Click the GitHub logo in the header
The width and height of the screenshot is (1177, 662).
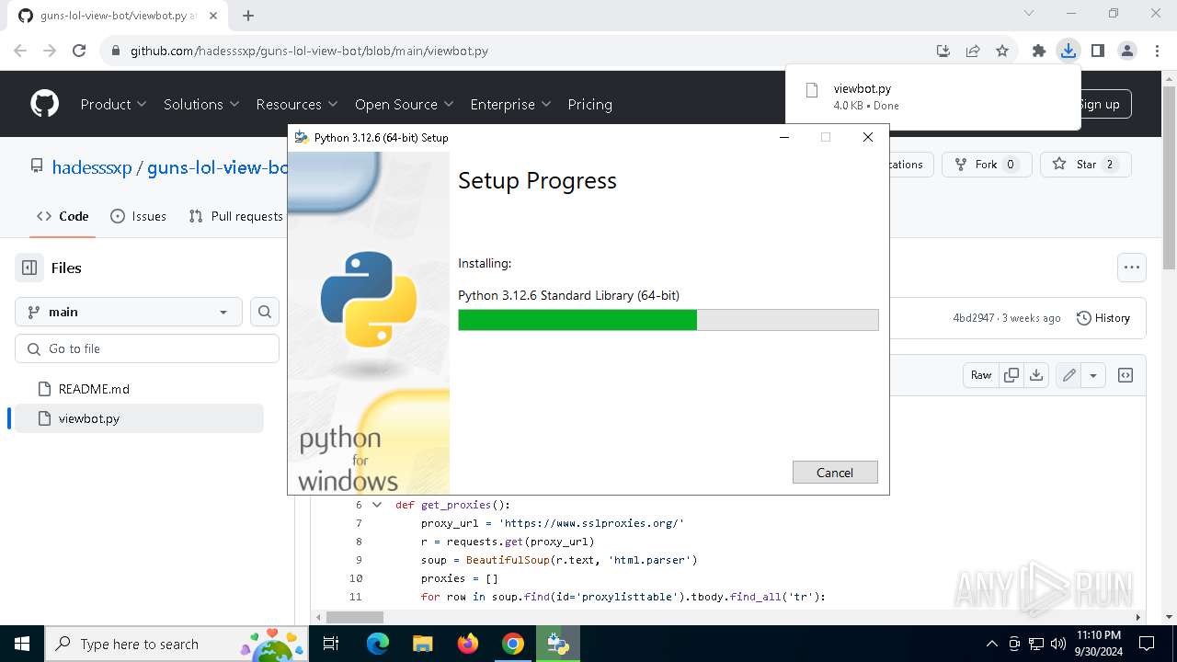44,104
